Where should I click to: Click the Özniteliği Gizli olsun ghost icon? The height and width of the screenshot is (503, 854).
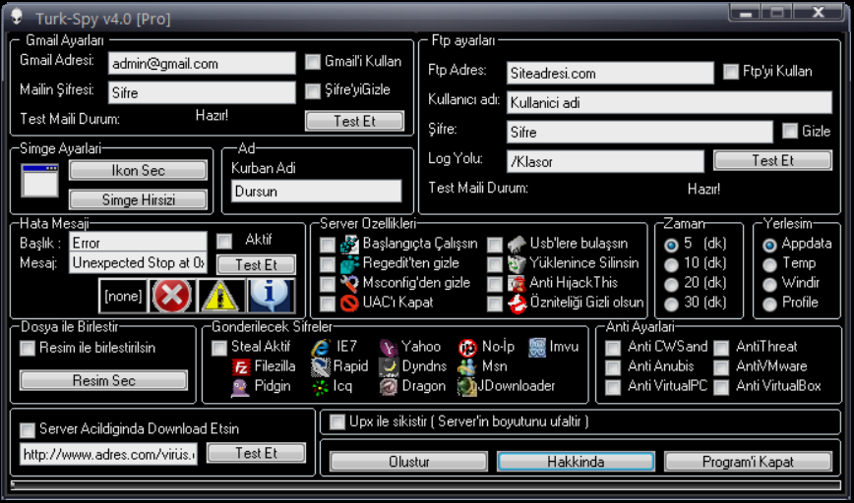(x=517, y=303)
